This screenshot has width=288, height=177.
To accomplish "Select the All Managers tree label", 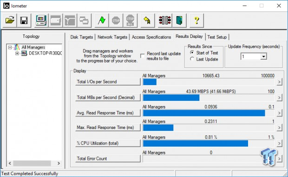I will (x=33, y=47).
